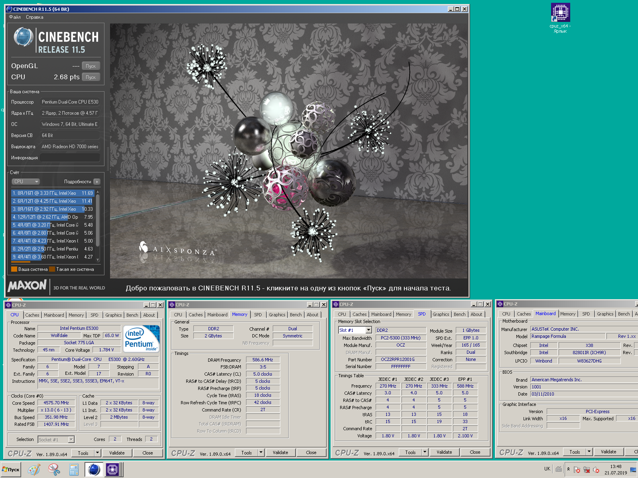Click the rendered scene preview in Cinebench
The image size is (638, 478).
pos(289,151)
